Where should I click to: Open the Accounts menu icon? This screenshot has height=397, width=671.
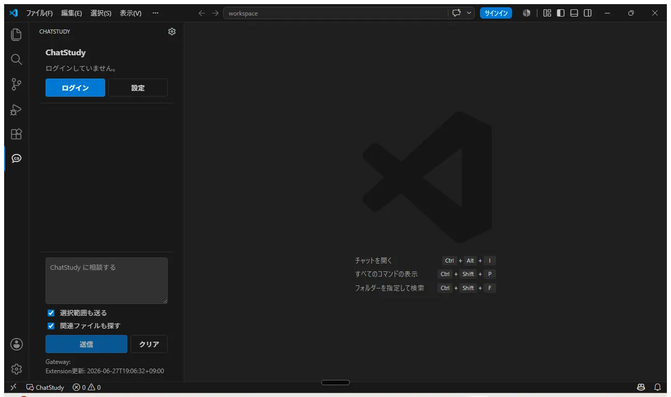[x=17, y=344]
